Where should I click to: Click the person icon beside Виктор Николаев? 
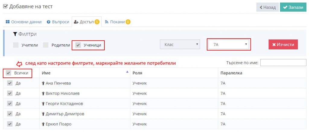click(x=43, y=94)
